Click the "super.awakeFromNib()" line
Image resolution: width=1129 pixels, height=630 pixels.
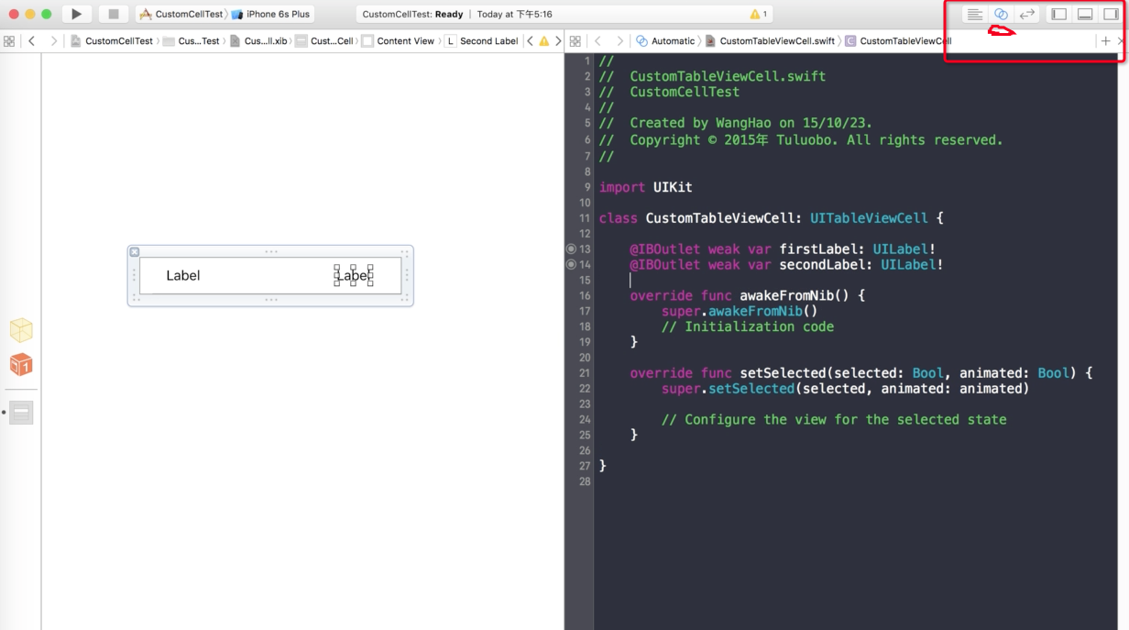[x=740, y=311]
